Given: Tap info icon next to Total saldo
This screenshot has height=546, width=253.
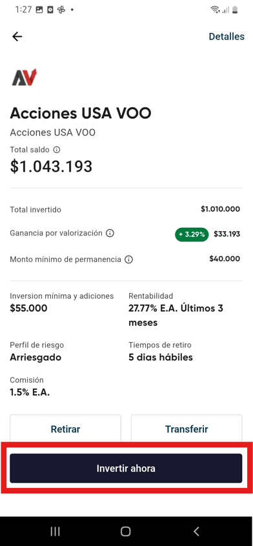Looking at the screenshot, I should pyautogui.click(x=56, y=150).
